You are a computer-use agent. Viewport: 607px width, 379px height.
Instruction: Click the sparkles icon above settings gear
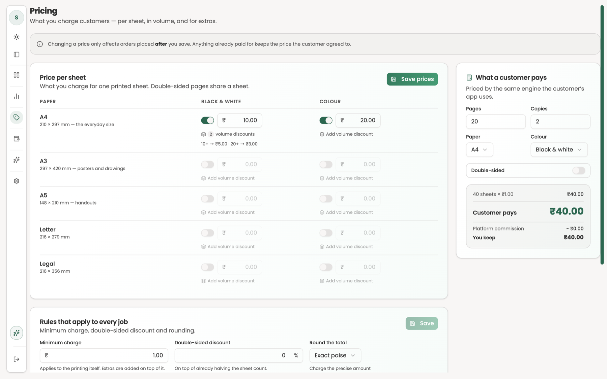coord(16,160)
